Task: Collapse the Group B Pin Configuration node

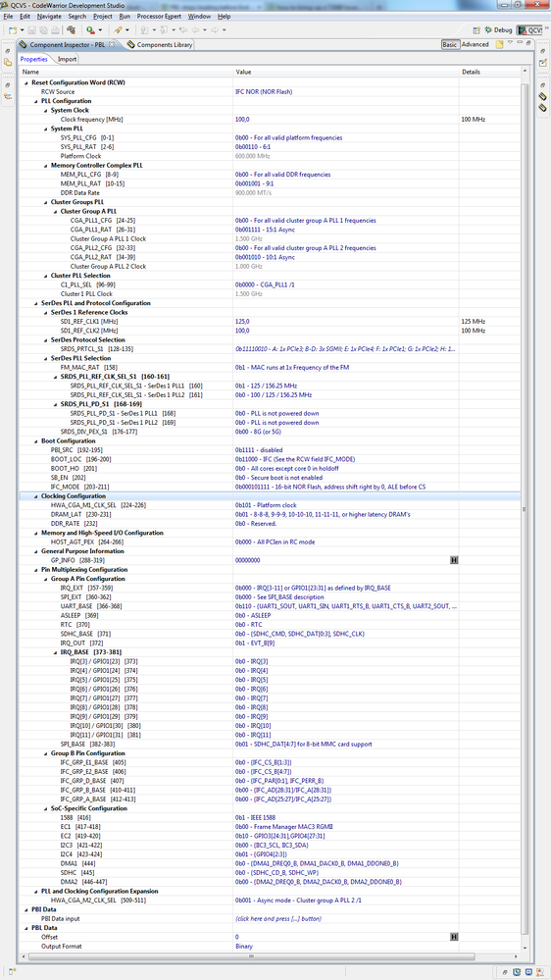Action: [46, 753]
